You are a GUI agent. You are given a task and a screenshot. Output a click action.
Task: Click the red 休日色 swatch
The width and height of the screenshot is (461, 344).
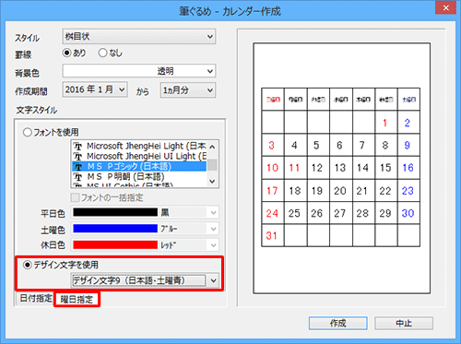[115, 245]
